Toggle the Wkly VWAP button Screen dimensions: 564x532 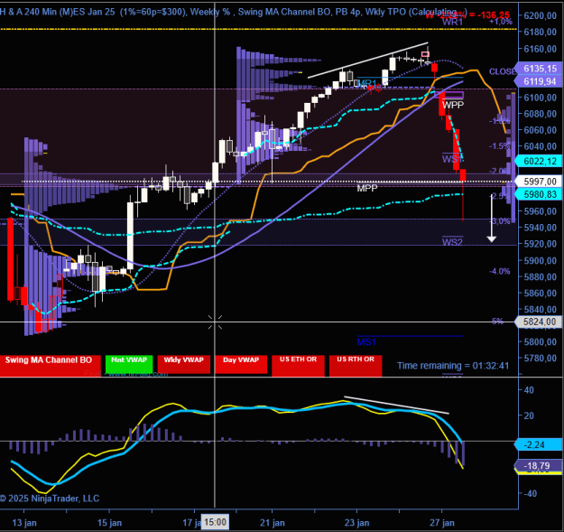coord(184,364)
